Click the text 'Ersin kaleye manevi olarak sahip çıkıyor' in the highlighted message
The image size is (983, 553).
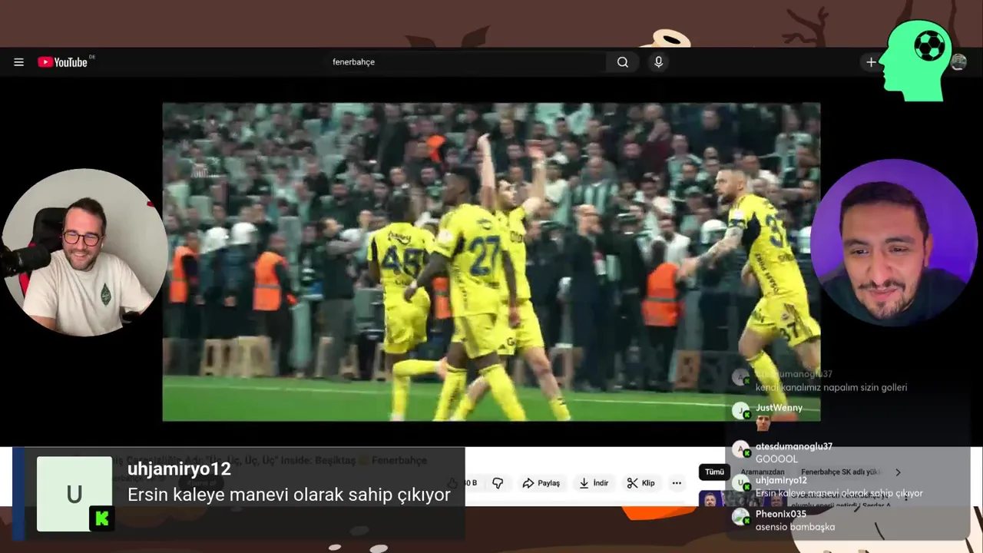[289, 495]
